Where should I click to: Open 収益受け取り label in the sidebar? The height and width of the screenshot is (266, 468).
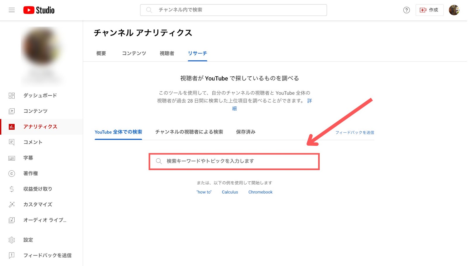(x=38, y=189)
